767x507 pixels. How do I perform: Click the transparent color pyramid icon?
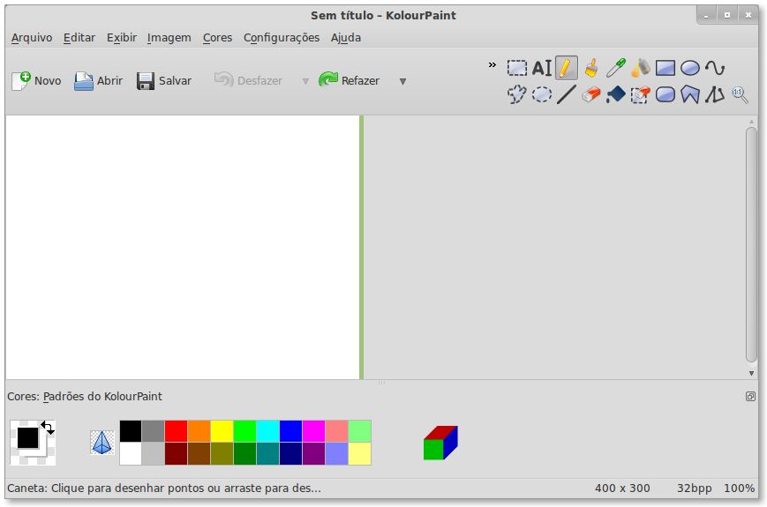tap(102, 443)
